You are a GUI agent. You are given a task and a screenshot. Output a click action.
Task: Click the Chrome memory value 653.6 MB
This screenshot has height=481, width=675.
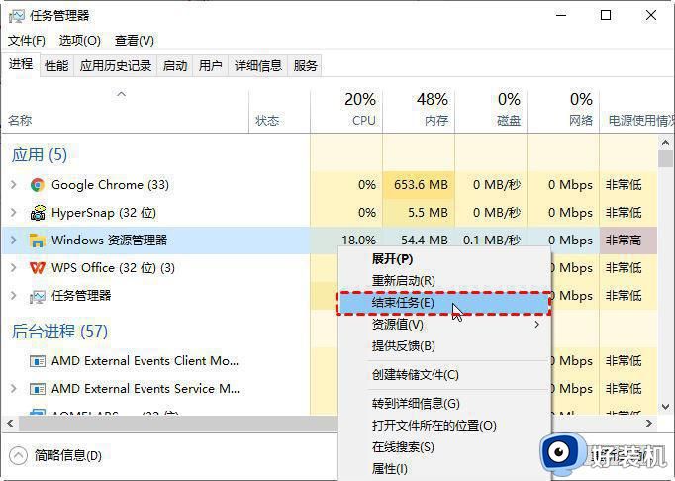point(421,185)
